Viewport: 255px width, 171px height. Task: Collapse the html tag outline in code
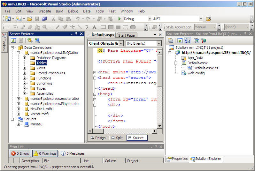point(95,72)
